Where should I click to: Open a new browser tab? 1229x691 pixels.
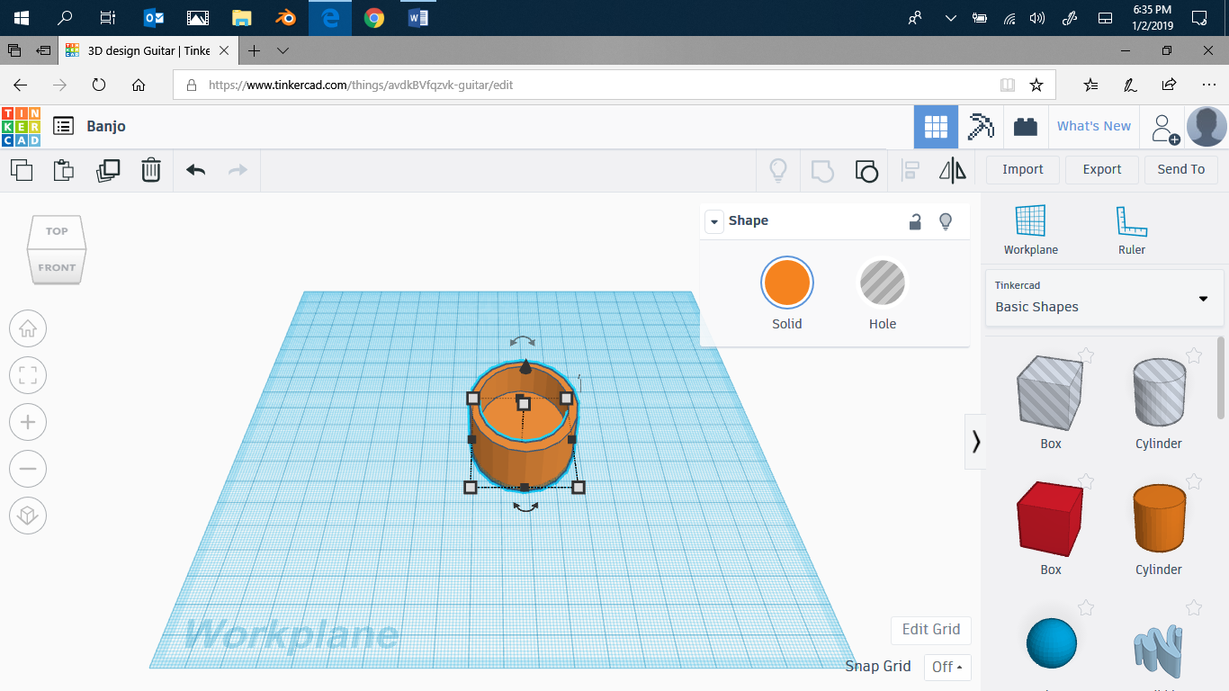click(x=255, y=50)
